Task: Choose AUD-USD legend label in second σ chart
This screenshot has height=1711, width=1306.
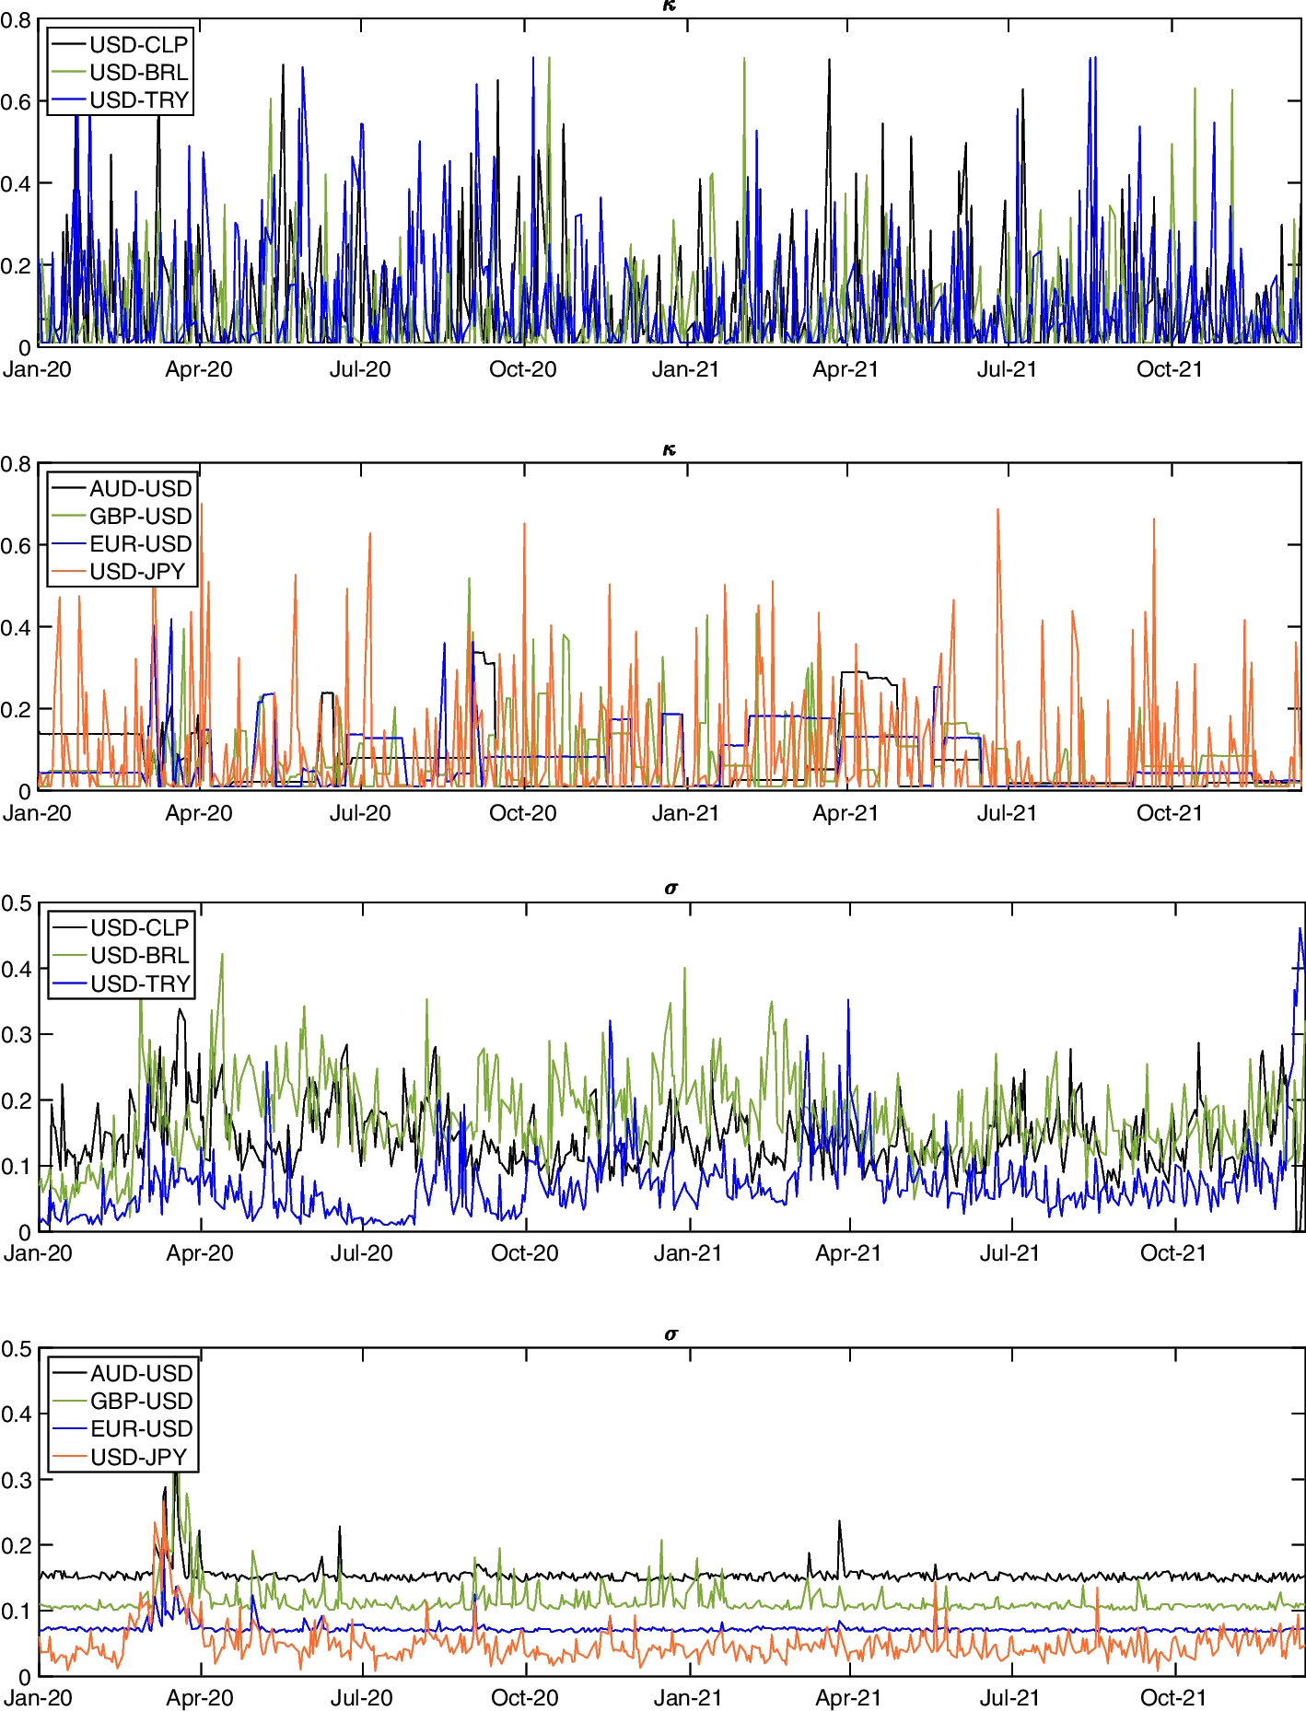Action: coord(142,1373)
